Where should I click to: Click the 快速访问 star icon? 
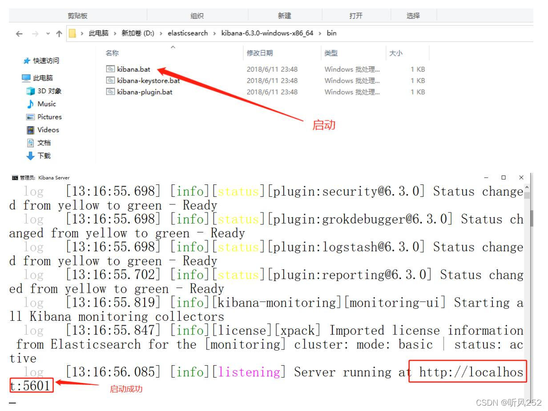tap(27, 60)
